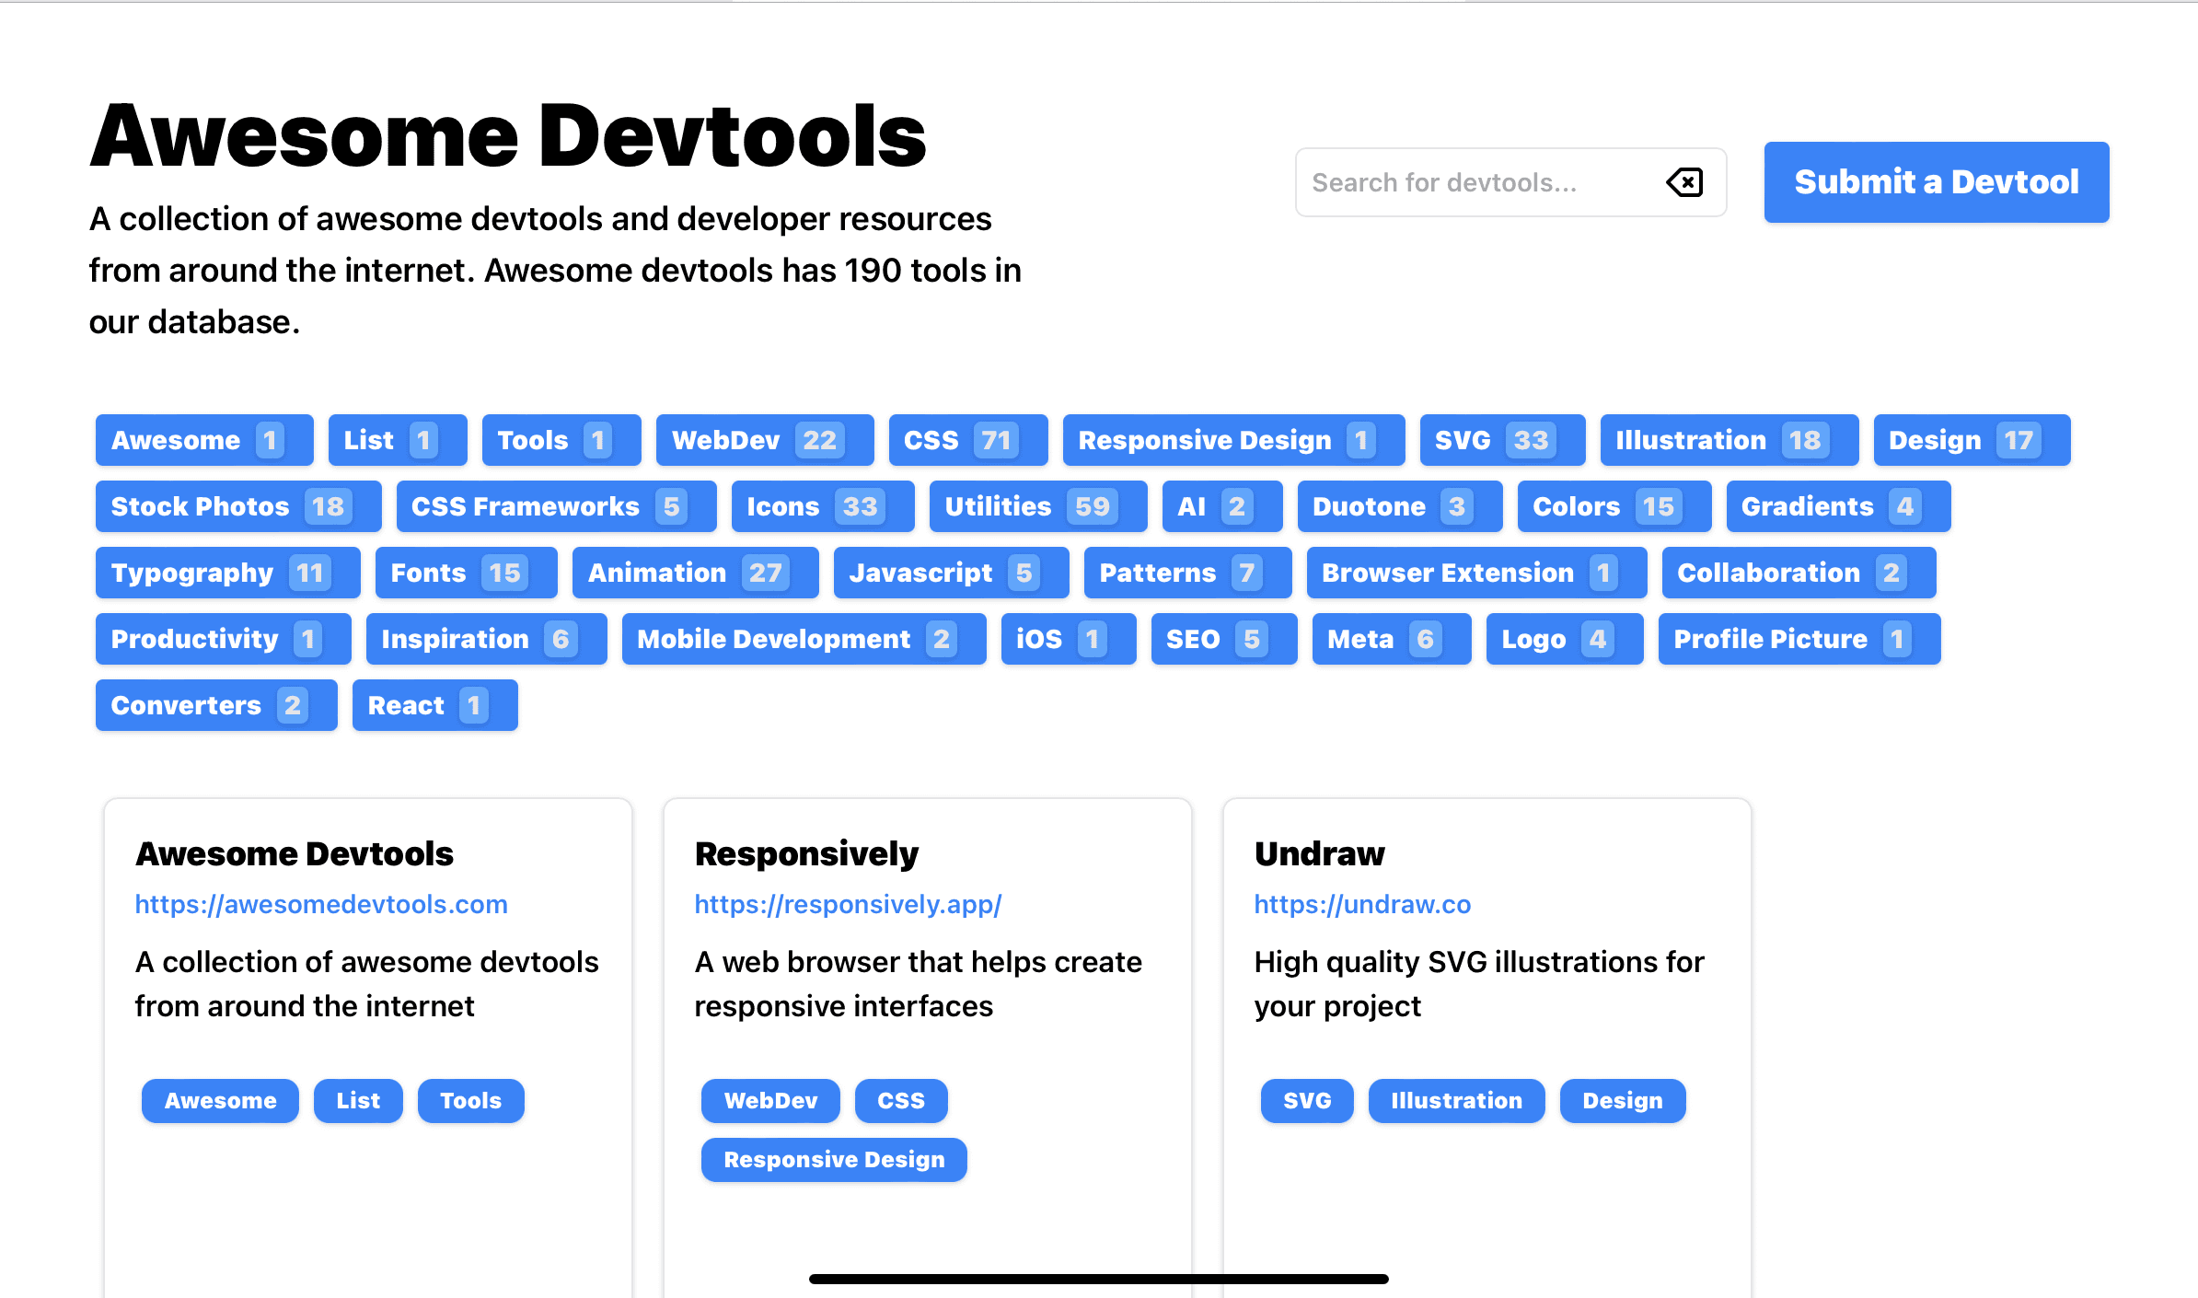Choose the SVG 33 filter tag

(x=1503, y=440)
